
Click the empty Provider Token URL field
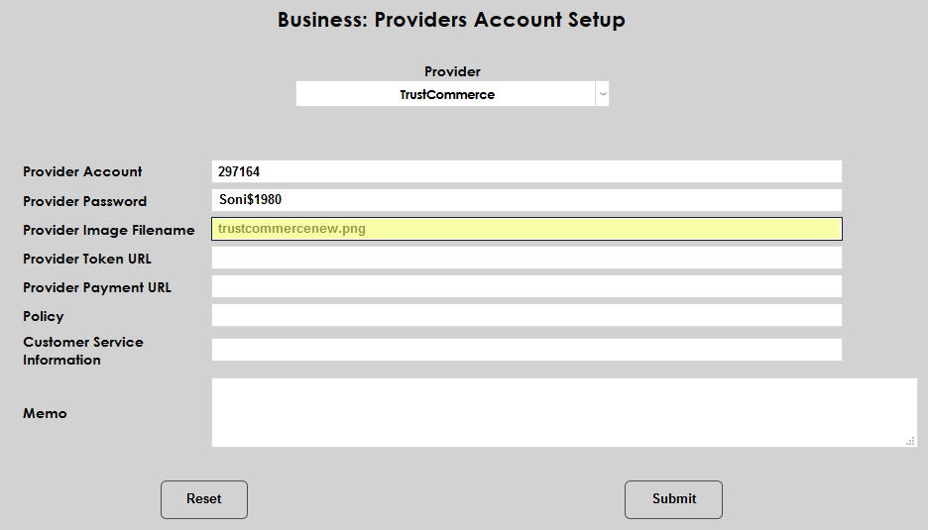click(526, 258)
